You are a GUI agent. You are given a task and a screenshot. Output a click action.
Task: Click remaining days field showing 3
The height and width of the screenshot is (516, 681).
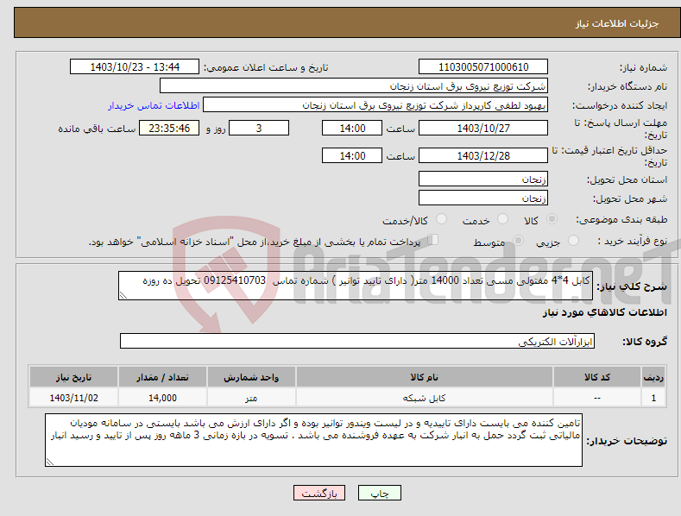click(259, 128)
